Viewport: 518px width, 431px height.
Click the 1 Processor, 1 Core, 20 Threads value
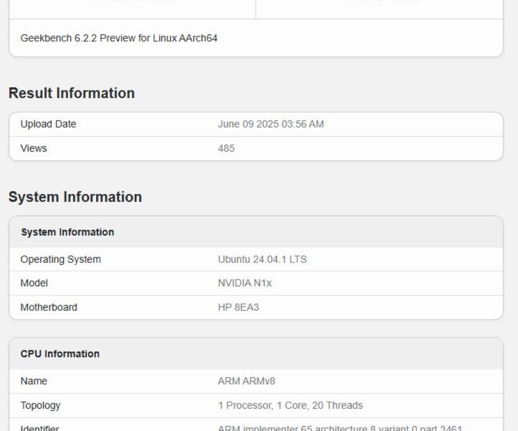(x=290, y=405)
